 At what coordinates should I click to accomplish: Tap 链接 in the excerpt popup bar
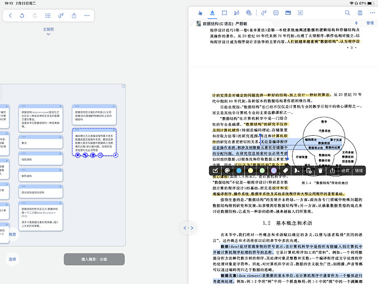359,170
